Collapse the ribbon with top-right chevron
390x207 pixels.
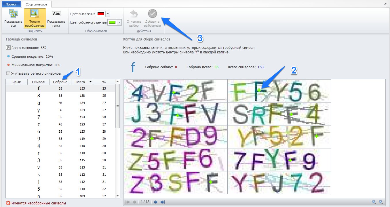point(386,4)
